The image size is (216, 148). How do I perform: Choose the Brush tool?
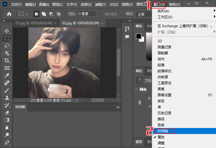point(7,90)
